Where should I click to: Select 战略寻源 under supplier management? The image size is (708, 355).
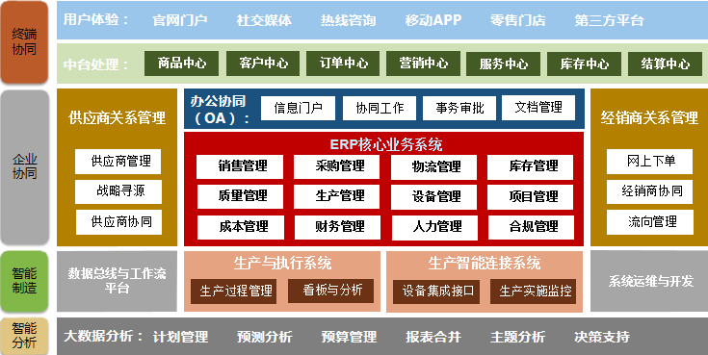118,191
